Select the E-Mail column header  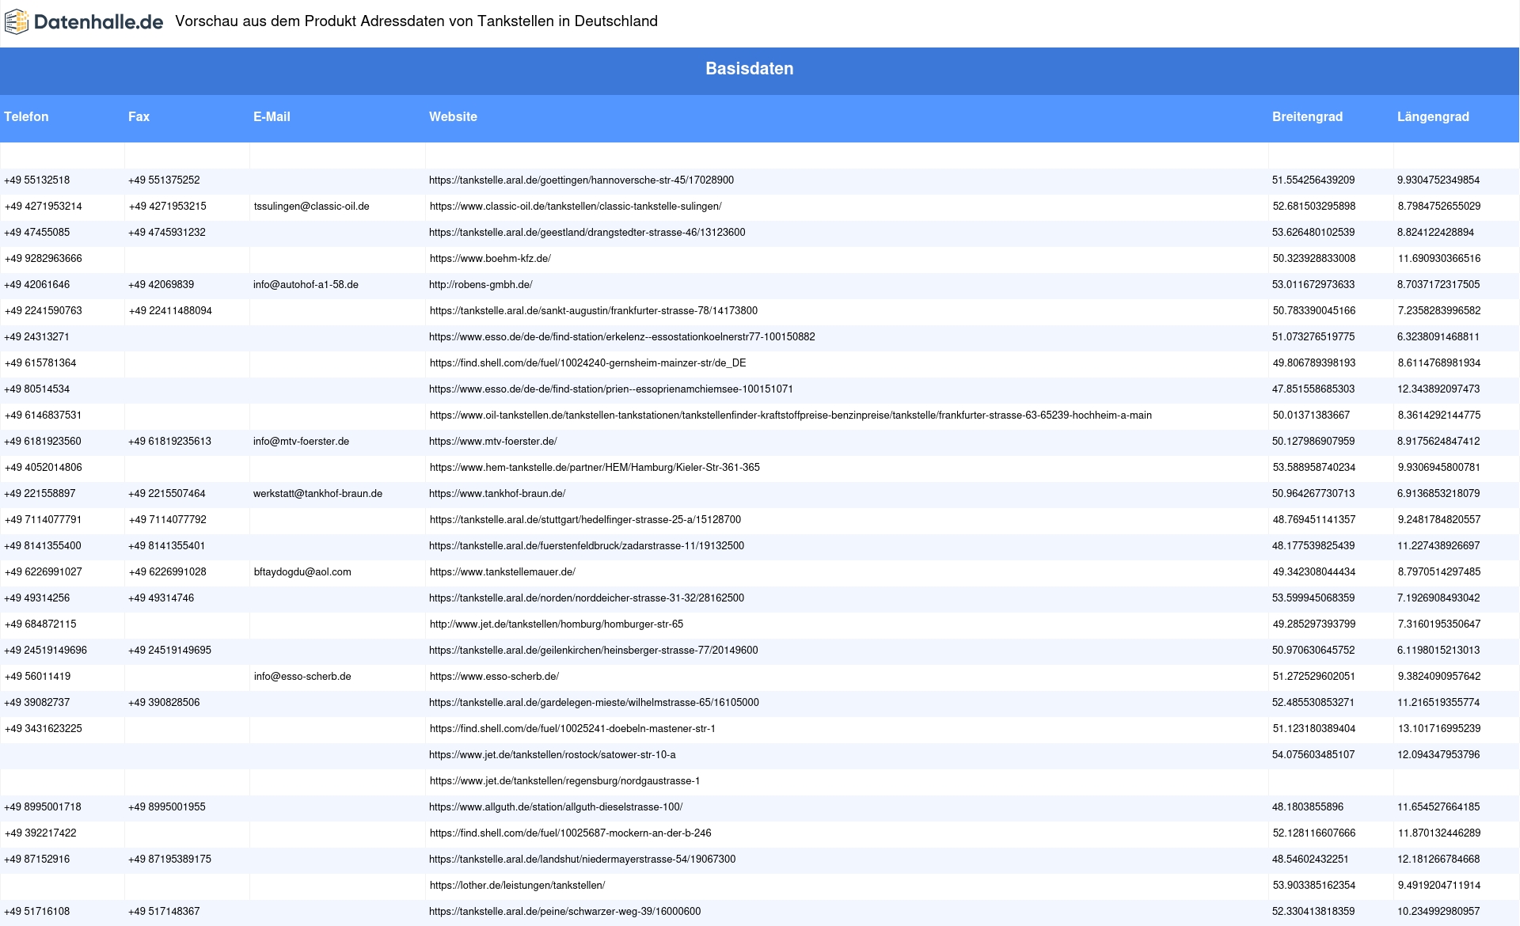[272, 116]
